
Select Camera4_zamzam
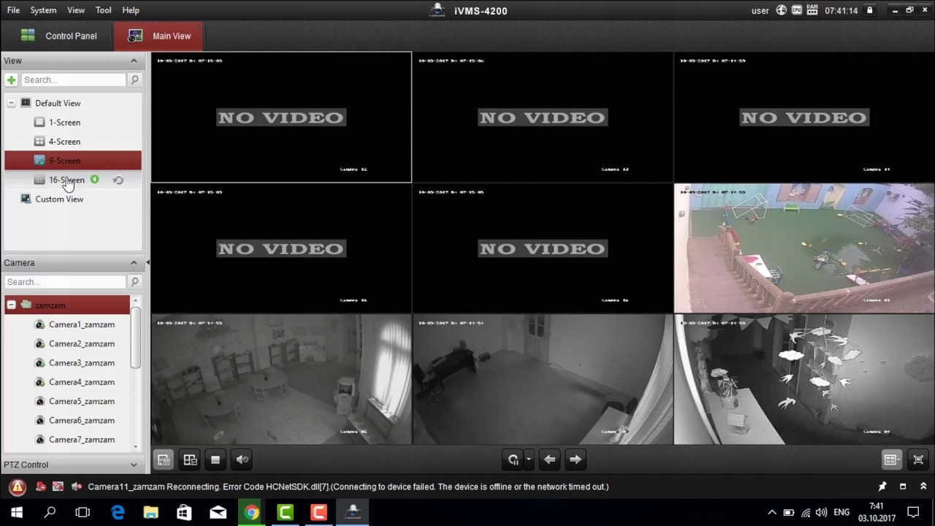[82, 382]
